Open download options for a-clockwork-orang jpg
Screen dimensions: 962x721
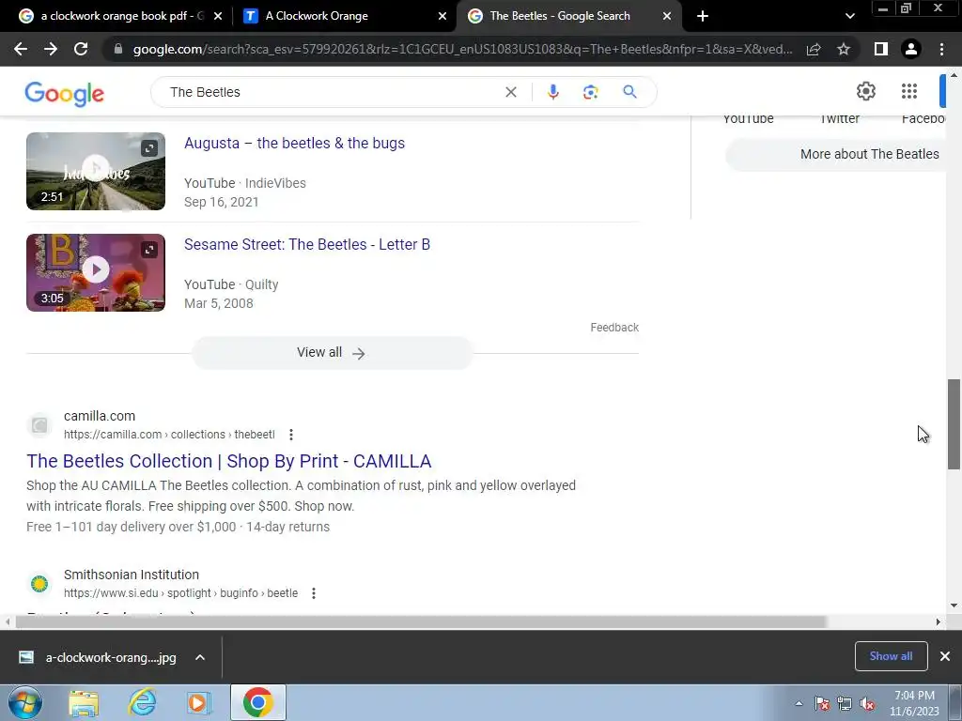point(200,657)
